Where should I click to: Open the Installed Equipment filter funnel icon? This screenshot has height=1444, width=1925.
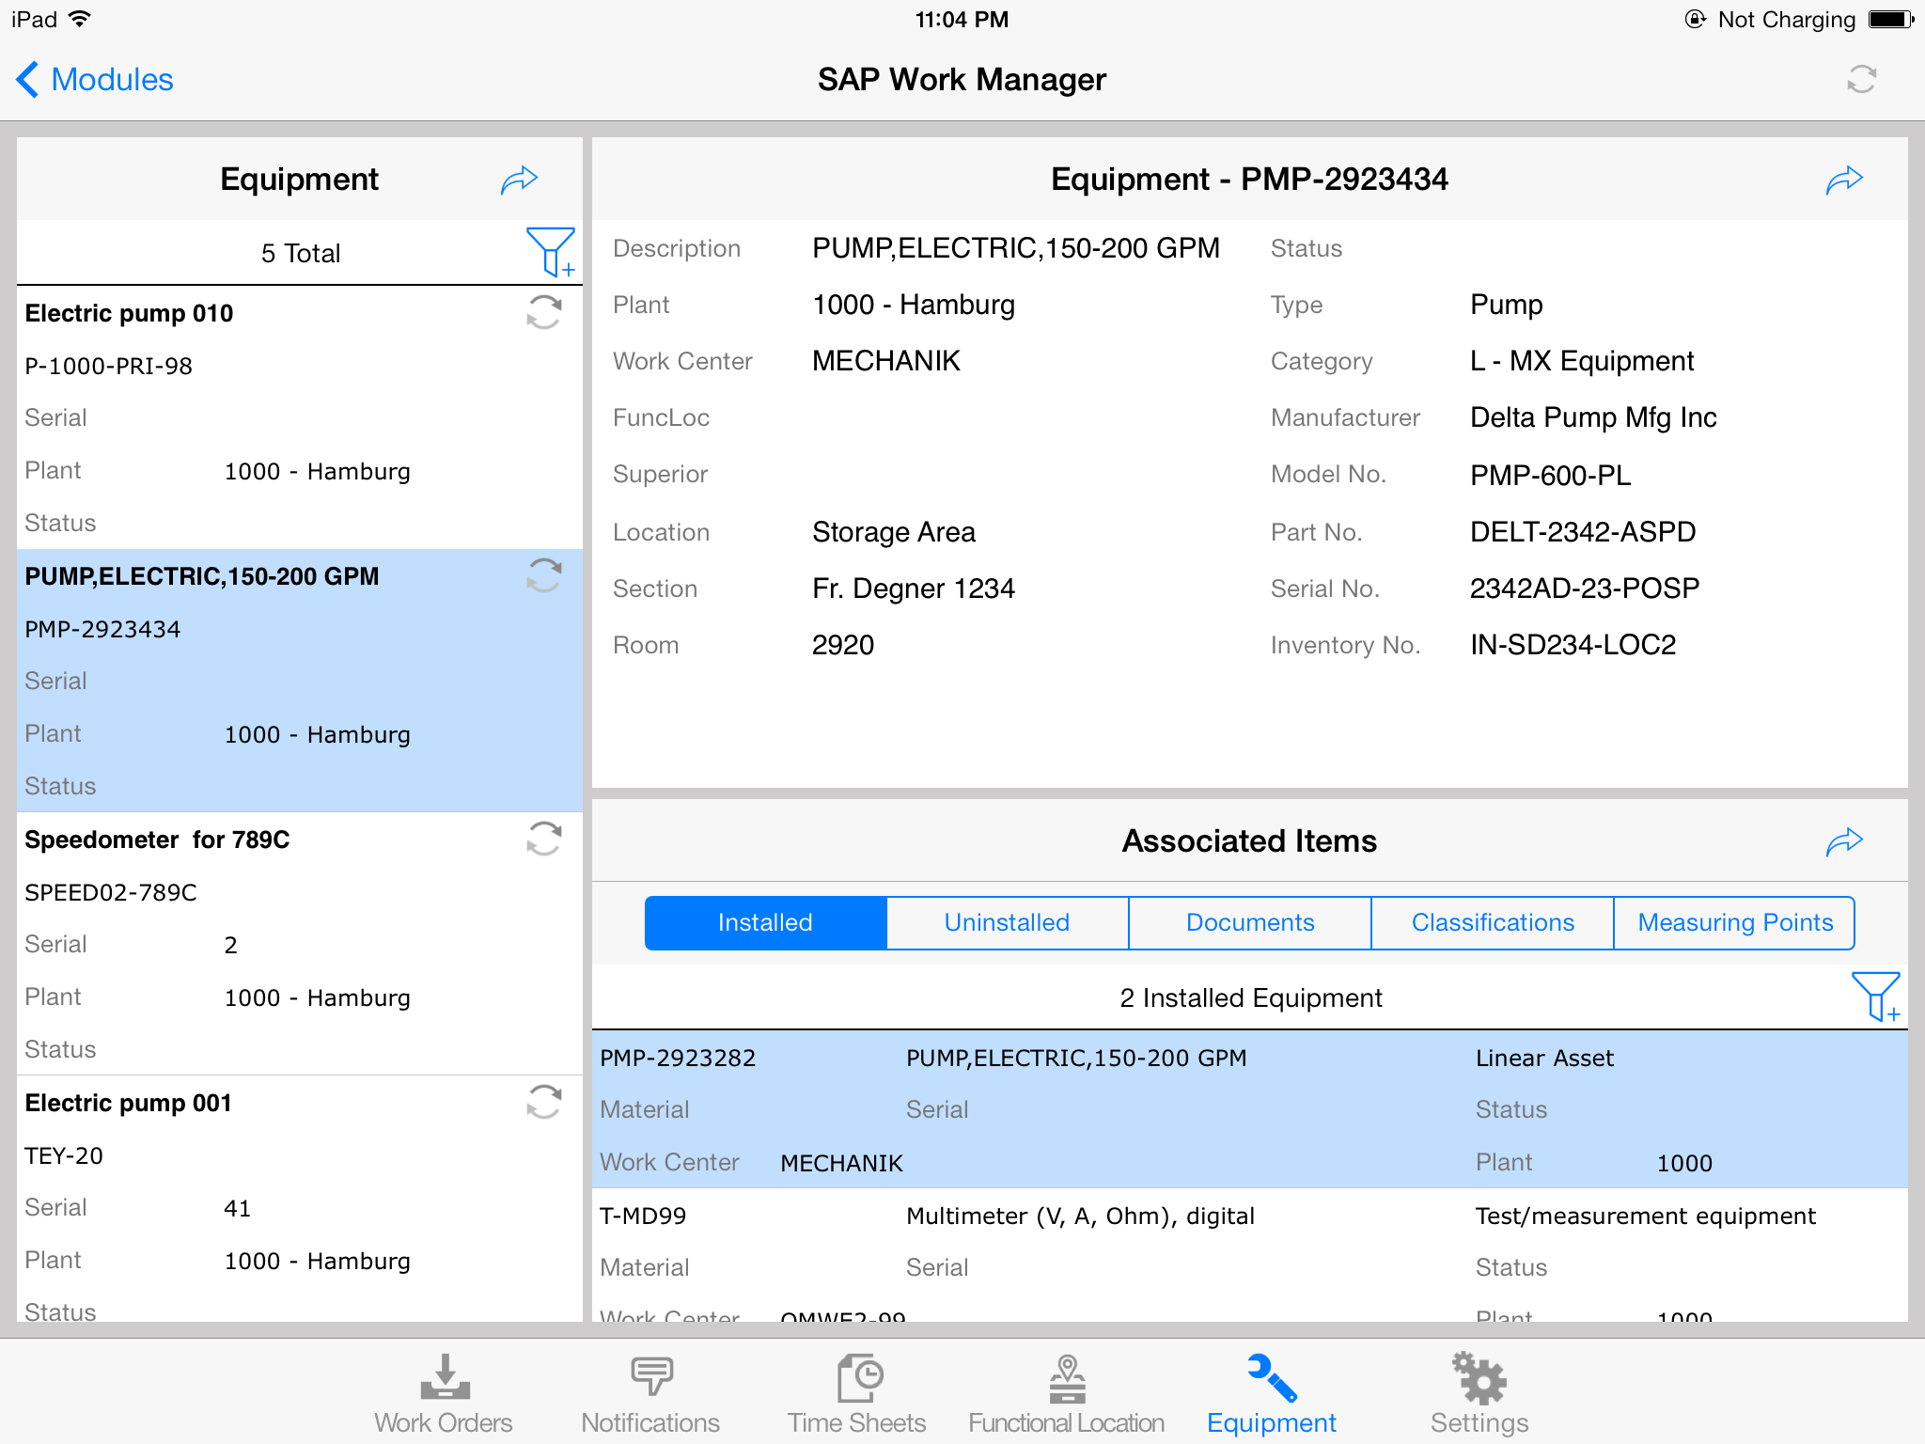click(1875, 997)
